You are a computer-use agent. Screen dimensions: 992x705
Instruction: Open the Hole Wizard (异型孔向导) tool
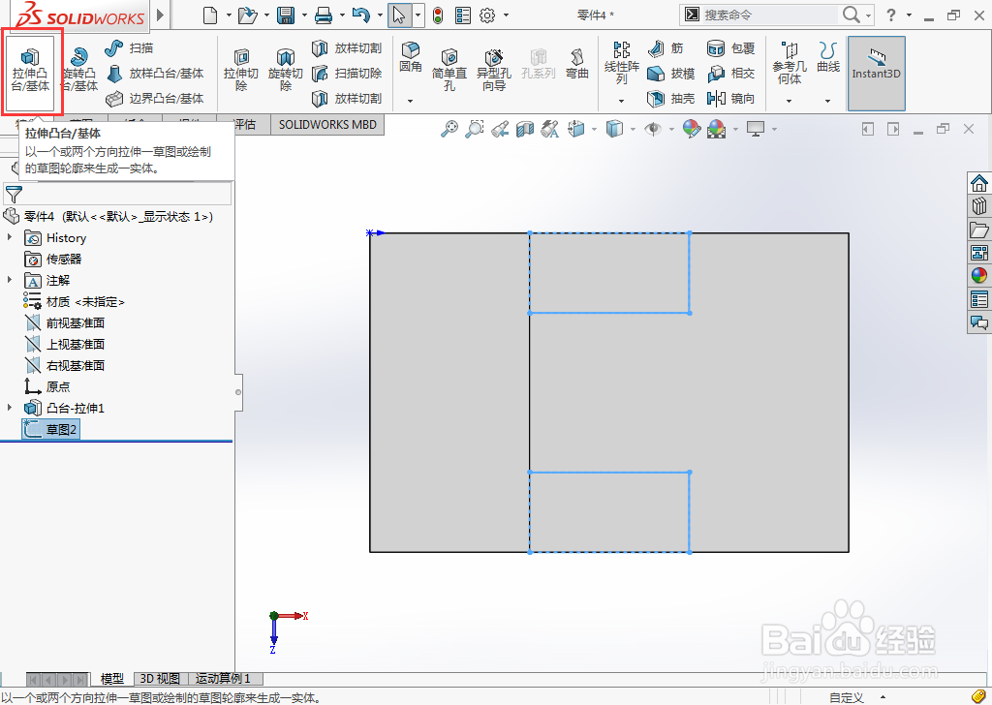tap(493, 71)
